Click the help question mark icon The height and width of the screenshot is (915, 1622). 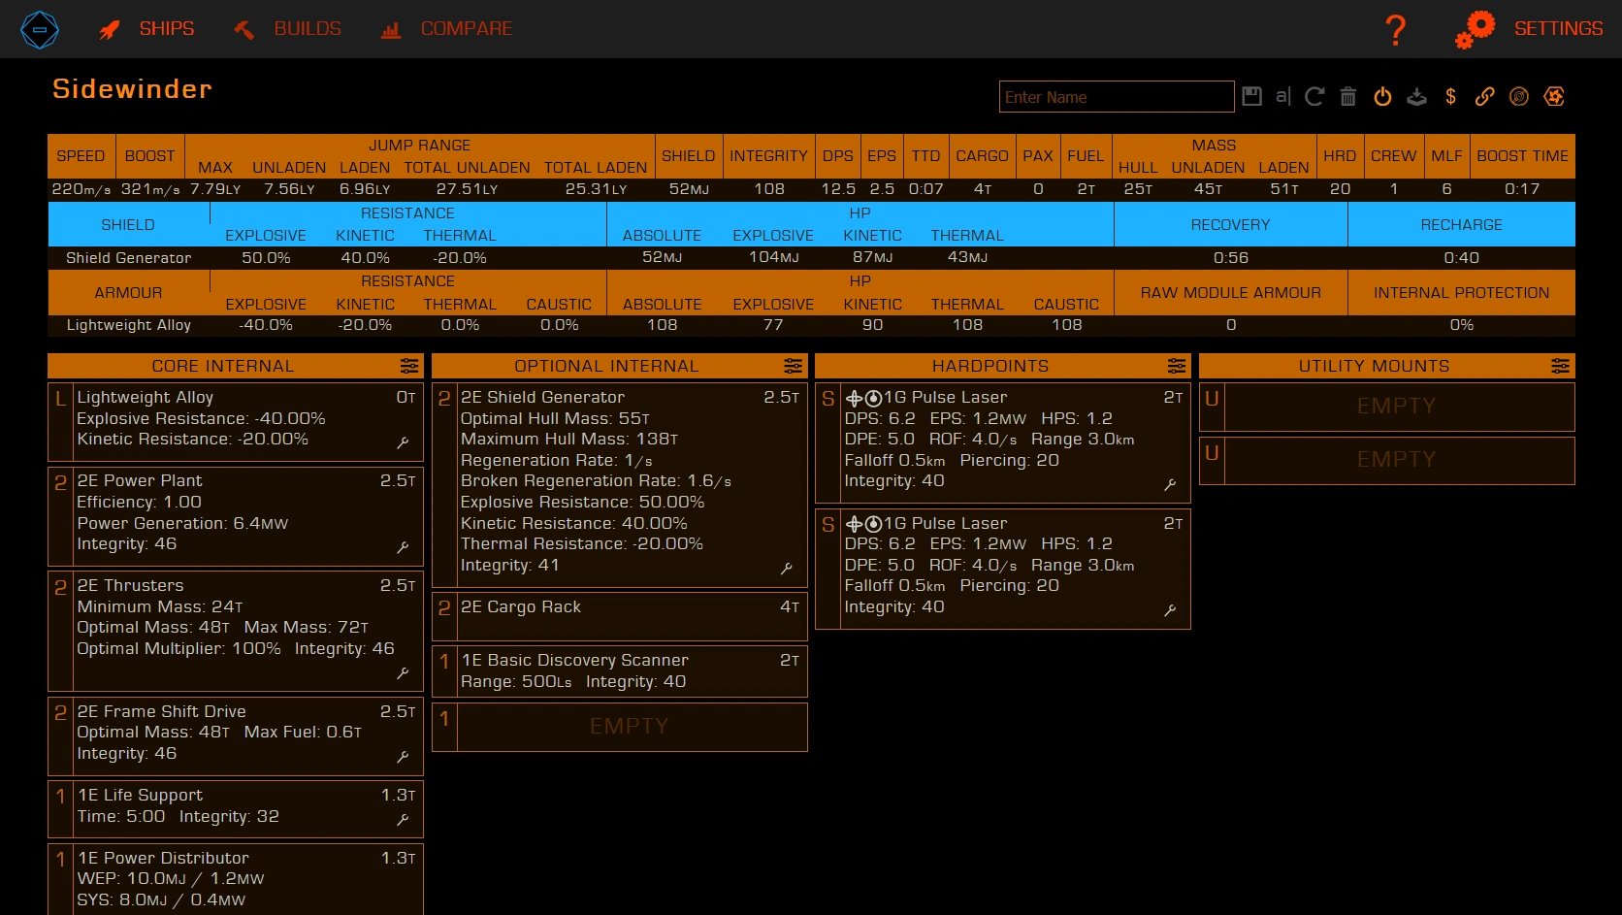point(1395,29)
